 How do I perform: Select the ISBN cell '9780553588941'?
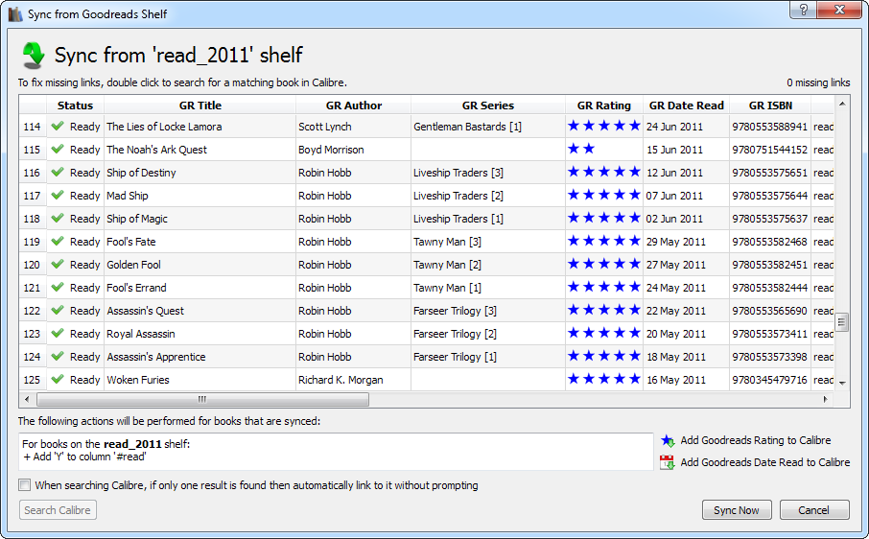pos(770,127)
